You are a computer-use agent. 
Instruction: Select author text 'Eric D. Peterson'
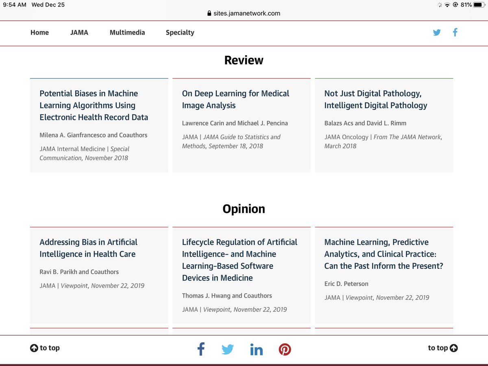[346, 284]
